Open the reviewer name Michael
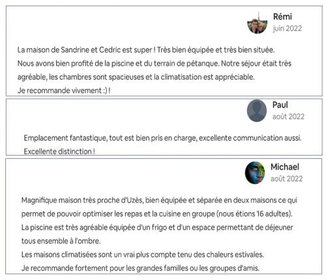Image resolution: width=326 pixels, height=280 pixels. pos(285,167)
